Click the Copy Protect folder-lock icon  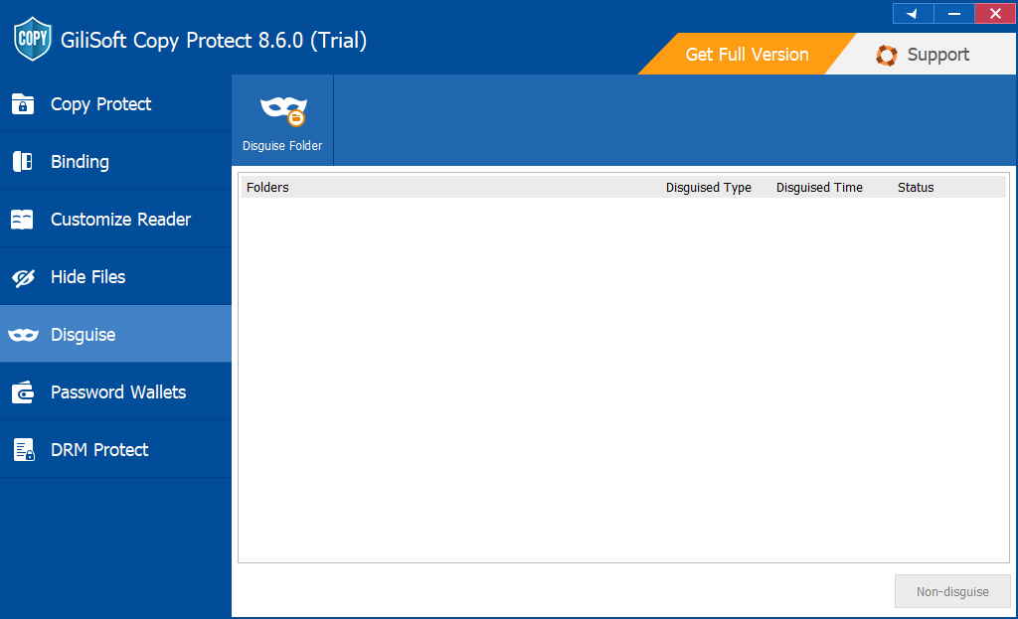point(23,103)
